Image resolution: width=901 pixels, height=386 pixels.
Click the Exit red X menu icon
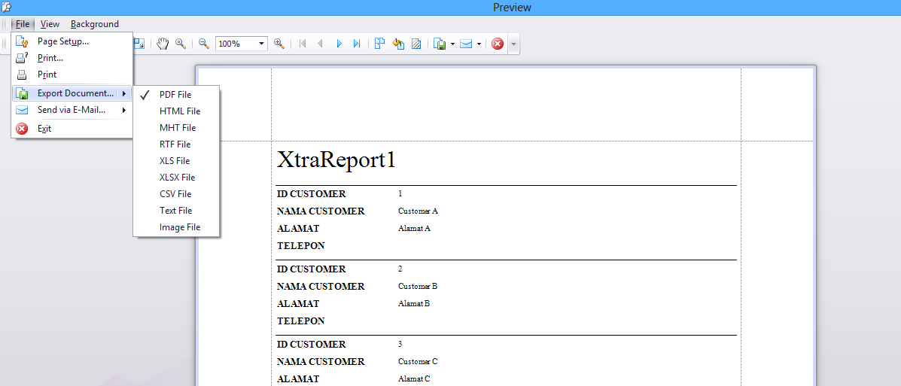22,129
